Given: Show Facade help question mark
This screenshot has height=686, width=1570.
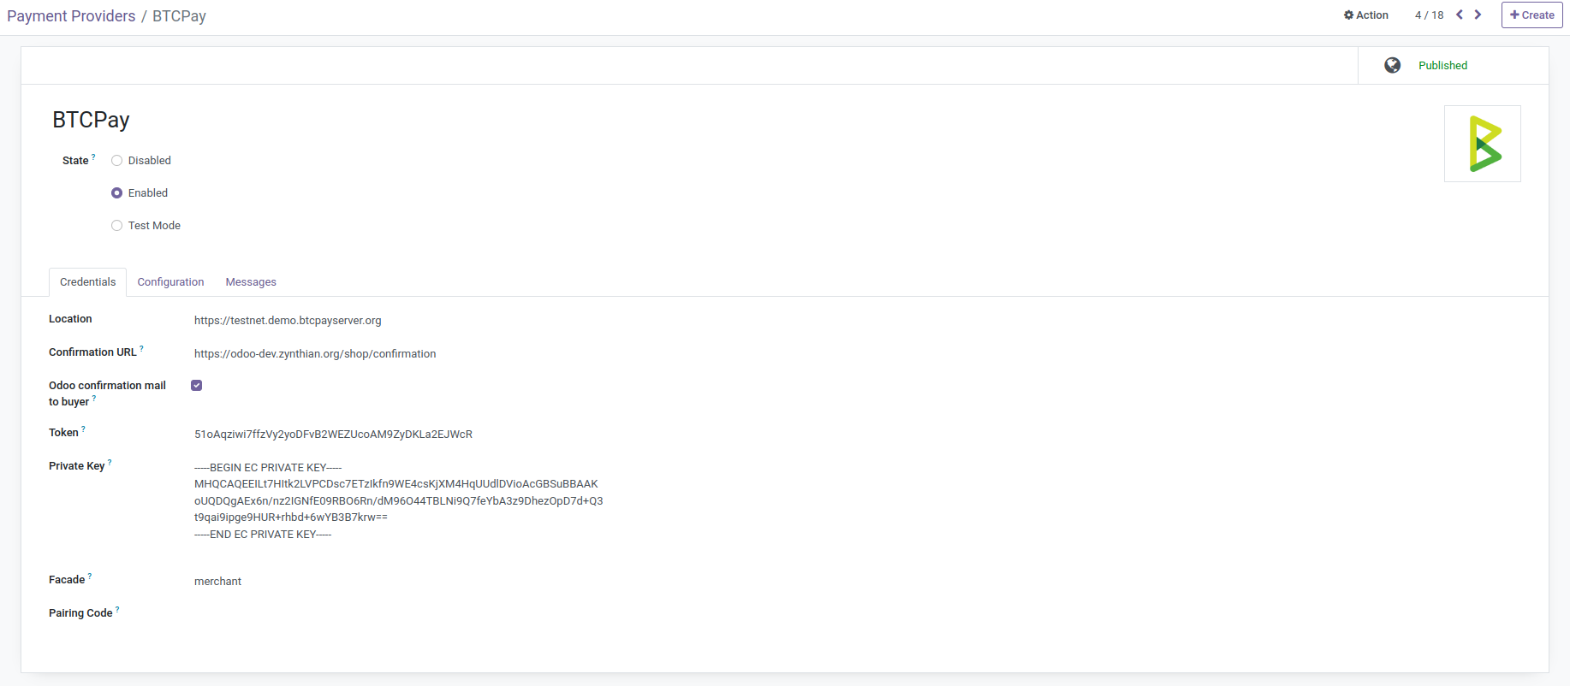Looking at the screenshot, I should tap(90, 576).
